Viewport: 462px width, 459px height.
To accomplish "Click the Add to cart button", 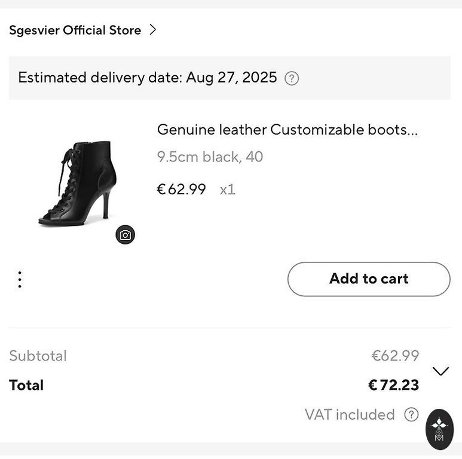I will (369, 279).
